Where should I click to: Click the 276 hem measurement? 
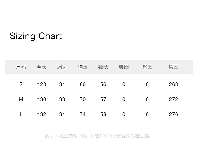point(173,114)
